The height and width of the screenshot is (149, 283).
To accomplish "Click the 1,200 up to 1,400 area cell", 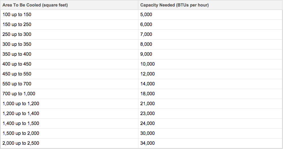I will coord(69,114).
